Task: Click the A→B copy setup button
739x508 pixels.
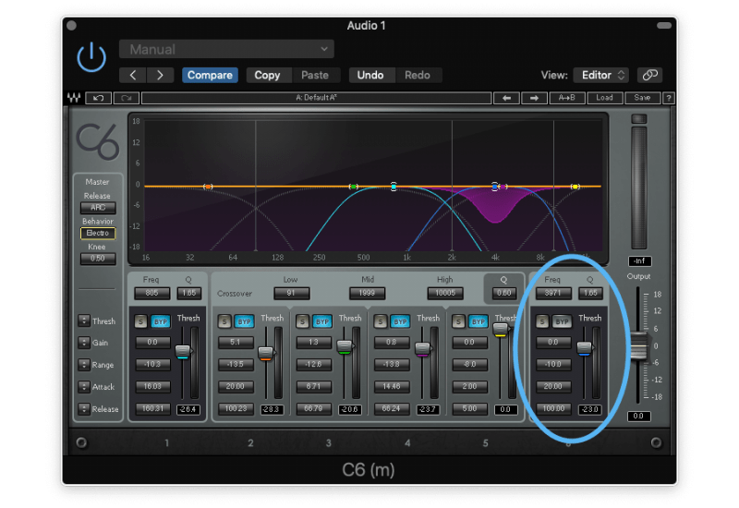Action: [567, 98]
